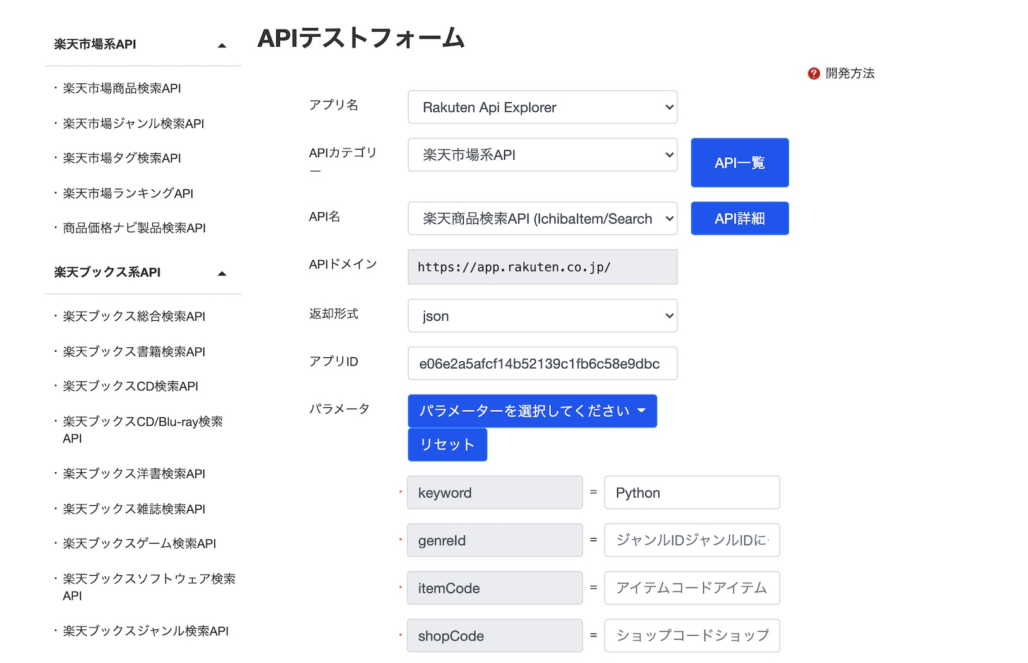Click the shopCode parameter name box

(495, 636)
